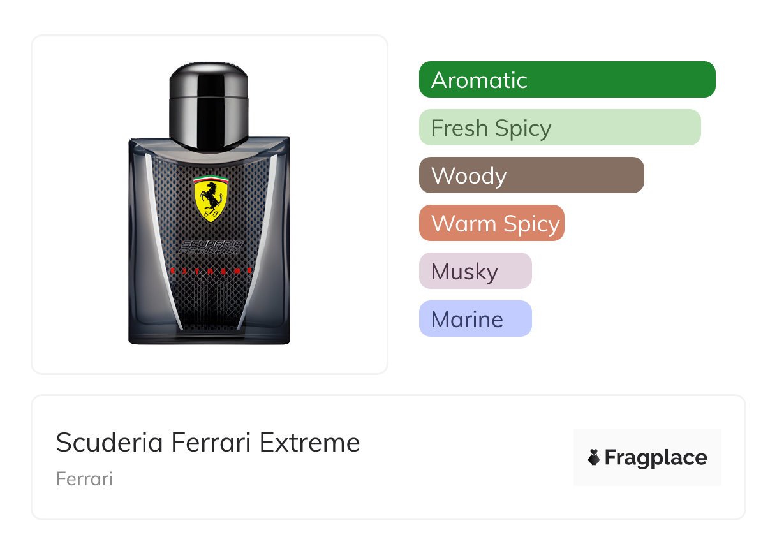
Task: Select the Warm Spicy accord bar
Action: 492,223
